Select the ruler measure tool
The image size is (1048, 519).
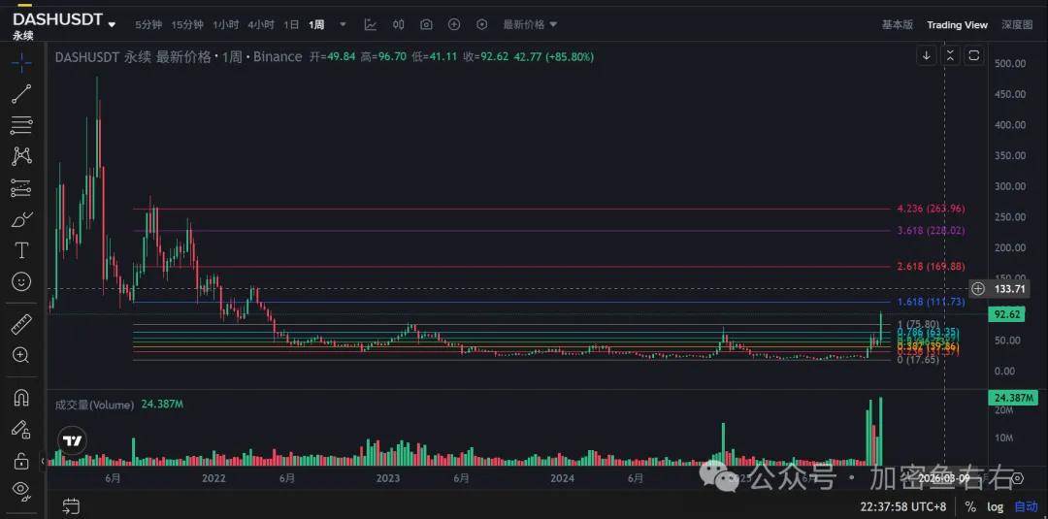click(21, 325)
